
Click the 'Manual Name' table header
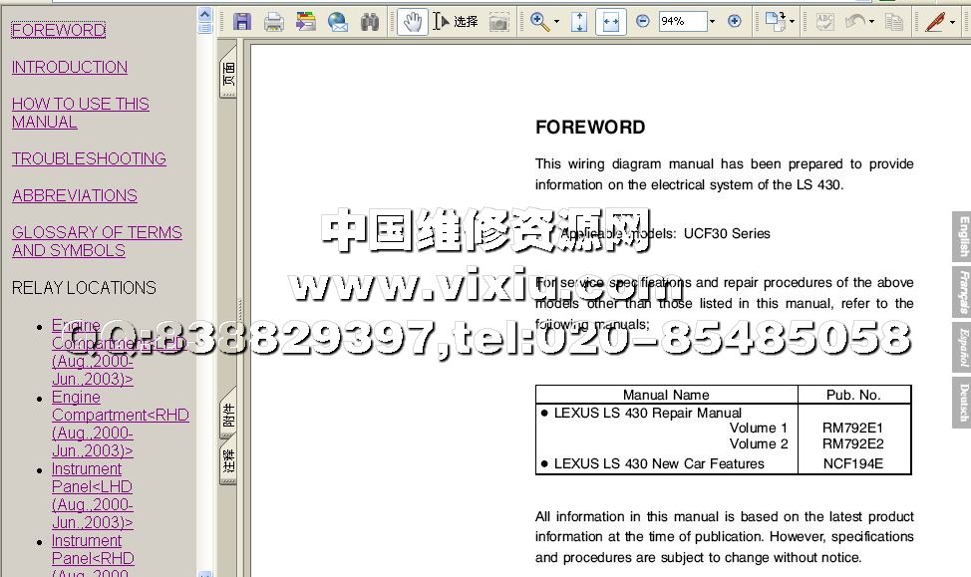pyautogui.click(x=666, y=395)
